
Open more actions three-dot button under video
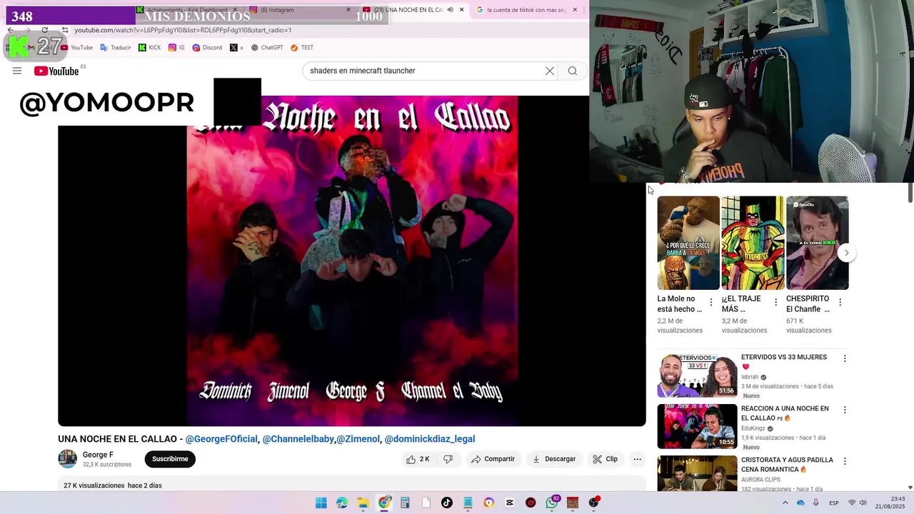coord(638,459)
